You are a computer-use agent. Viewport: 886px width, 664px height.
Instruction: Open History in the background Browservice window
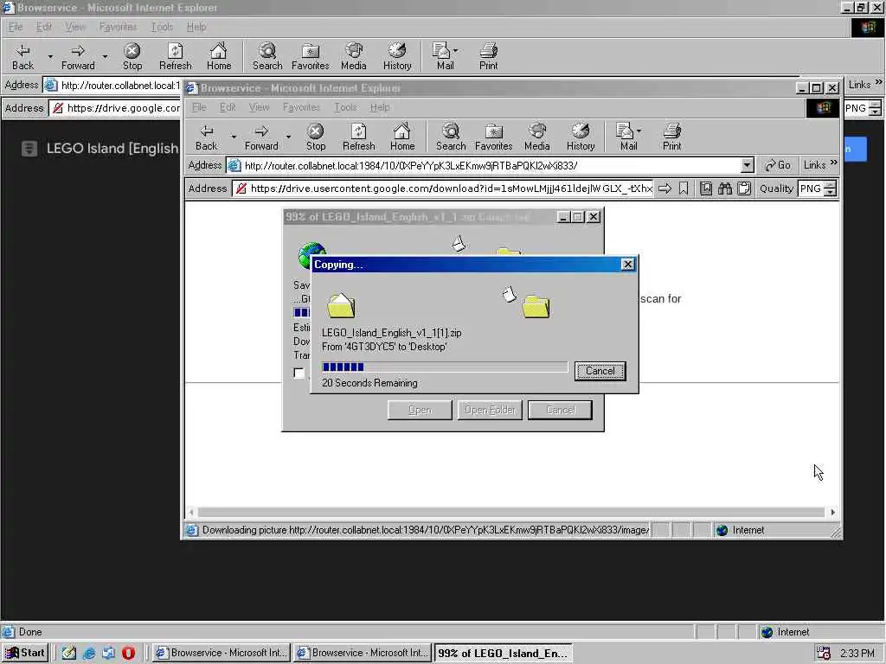click(x=397, y=57)
